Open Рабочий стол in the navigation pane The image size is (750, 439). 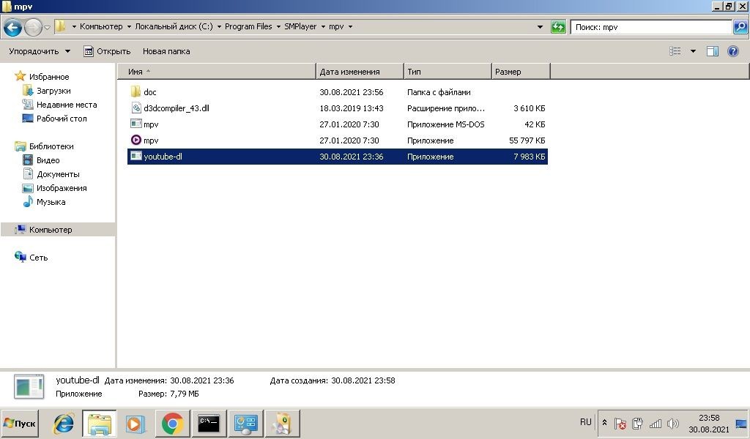coord(62,118)
